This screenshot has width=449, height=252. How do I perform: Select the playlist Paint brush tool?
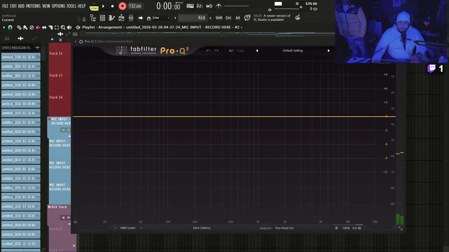coord(25,27)
